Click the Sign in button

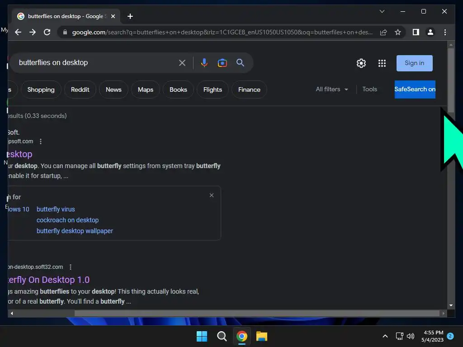pos(414,63)
